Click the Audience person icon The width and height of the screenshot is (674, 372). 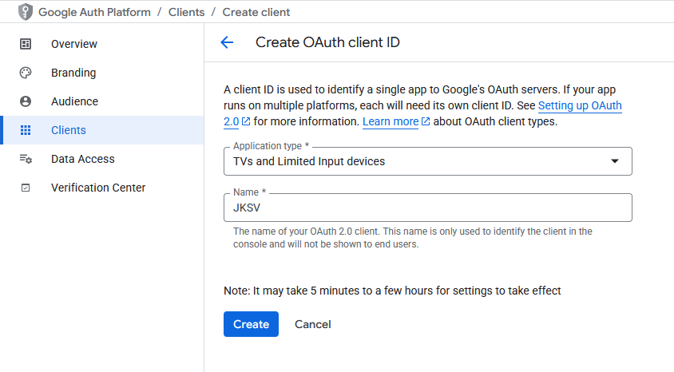(x=26, y=101)
